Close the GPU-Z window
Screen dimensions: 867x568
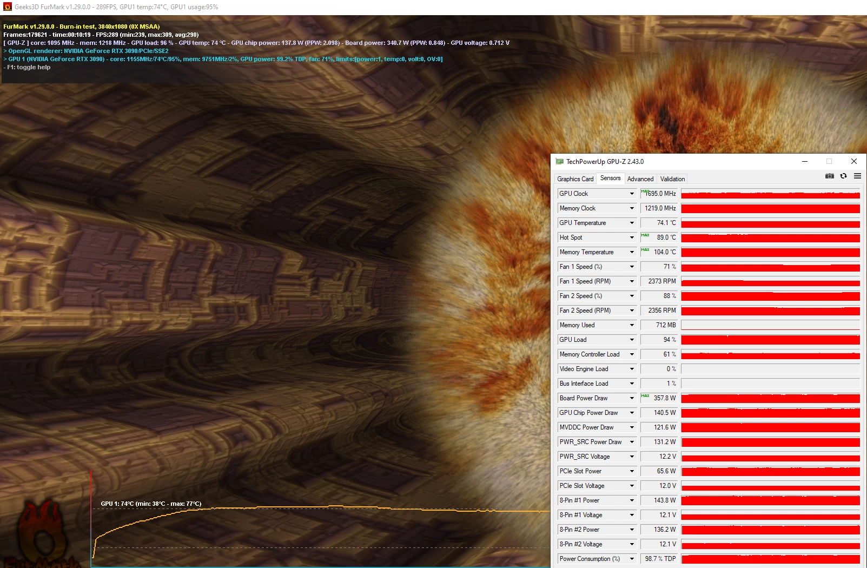[854, 161]
